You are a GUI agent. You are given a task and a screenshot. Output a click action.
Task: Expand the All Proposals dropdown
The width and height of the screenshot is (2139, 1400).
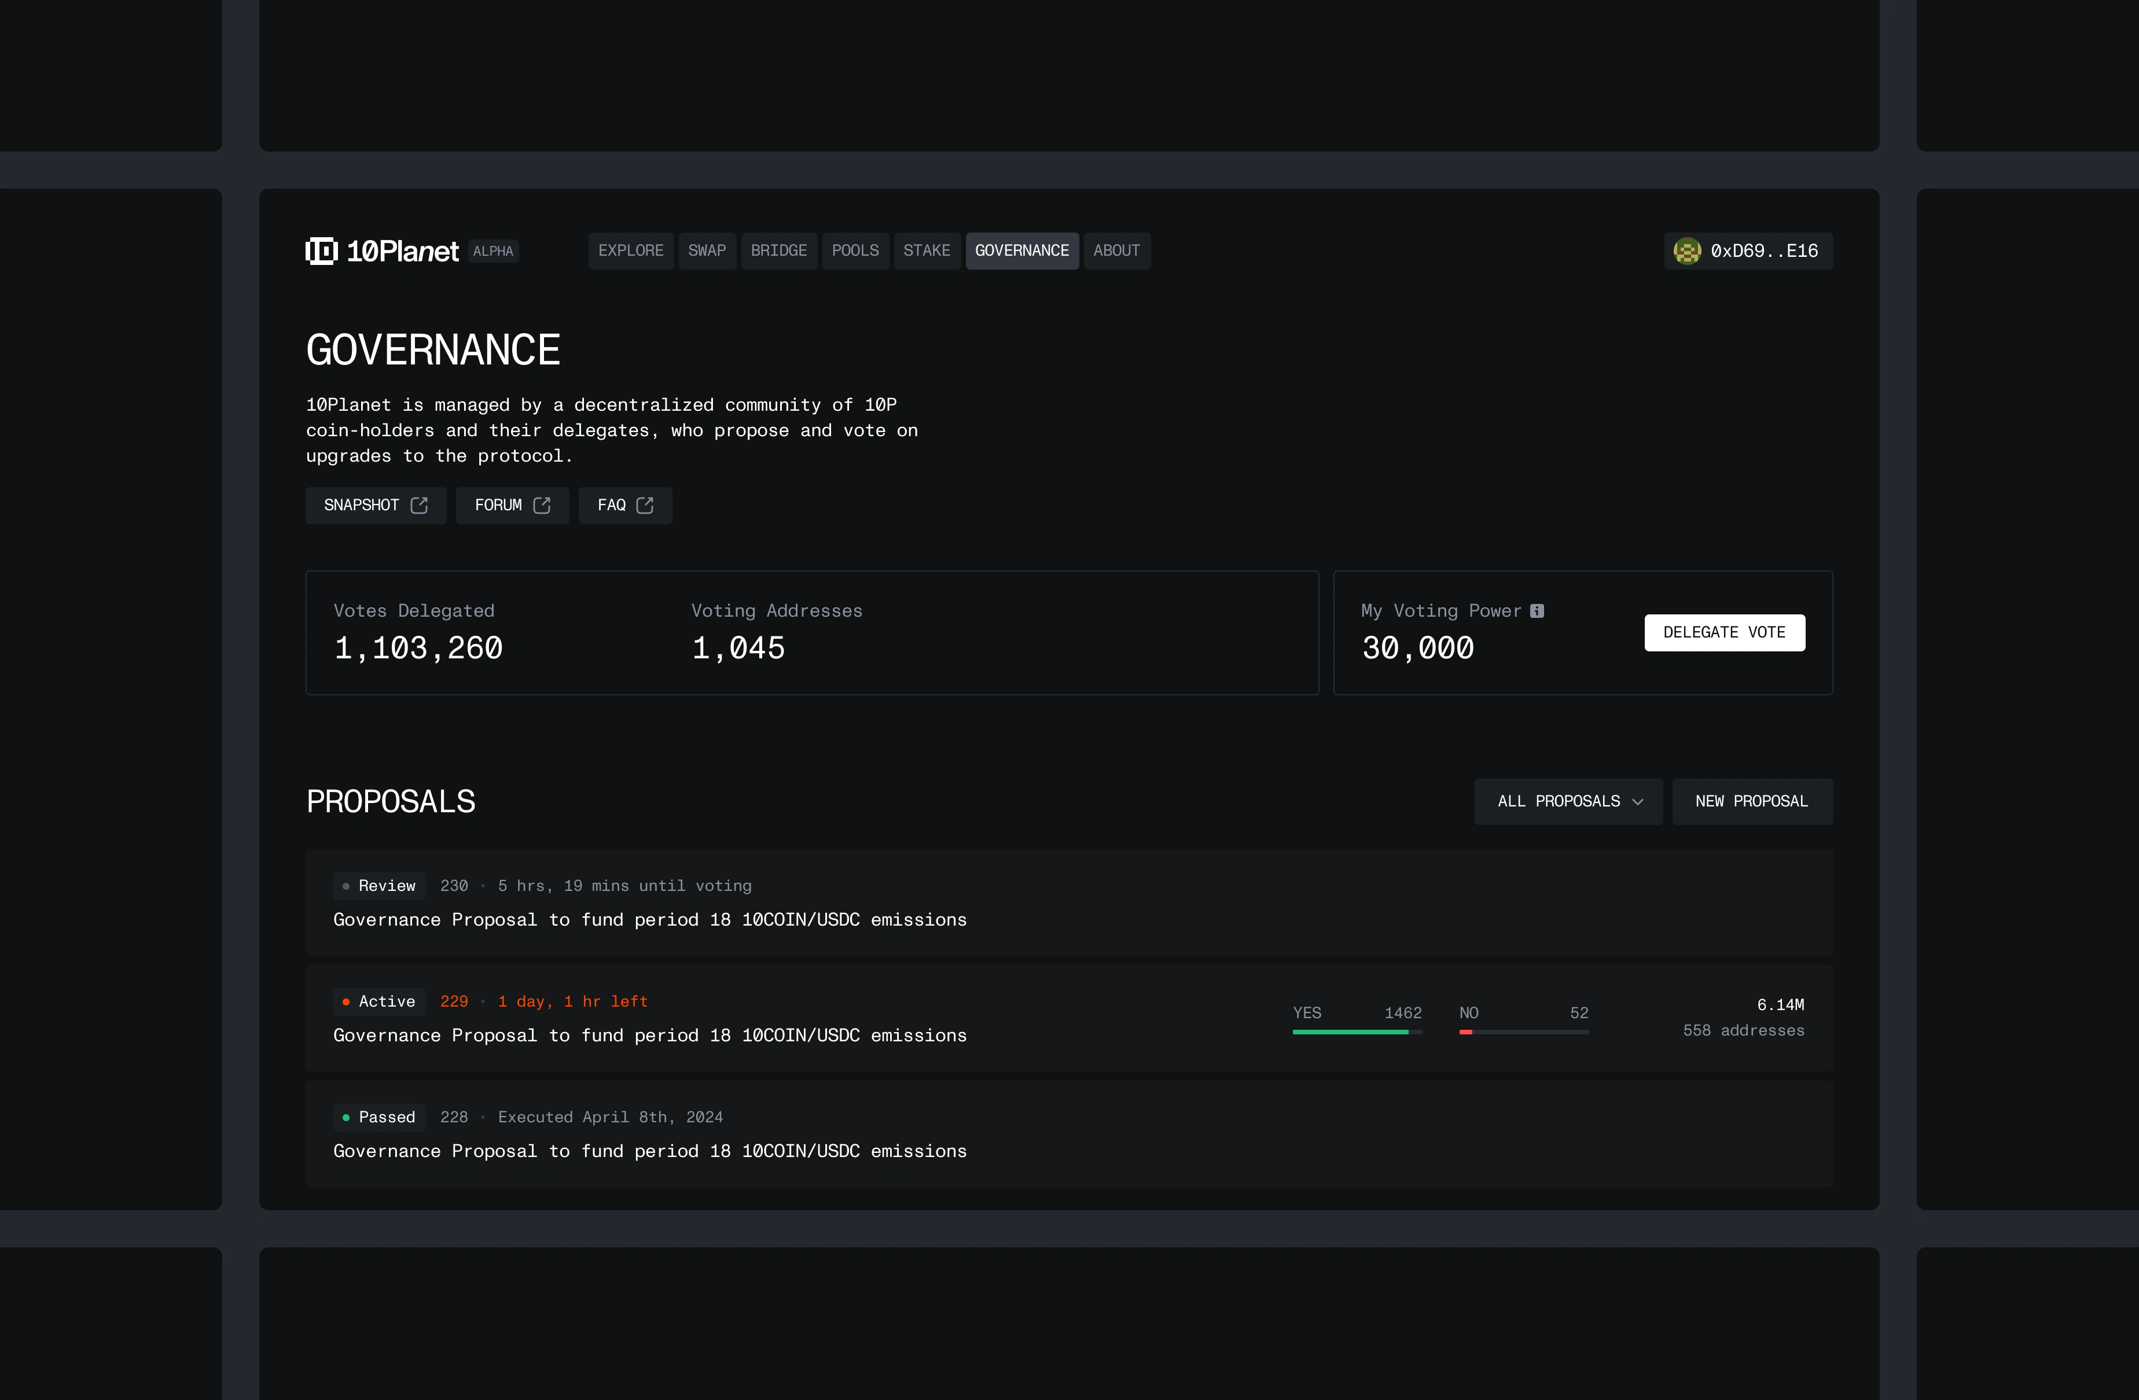1568,802
